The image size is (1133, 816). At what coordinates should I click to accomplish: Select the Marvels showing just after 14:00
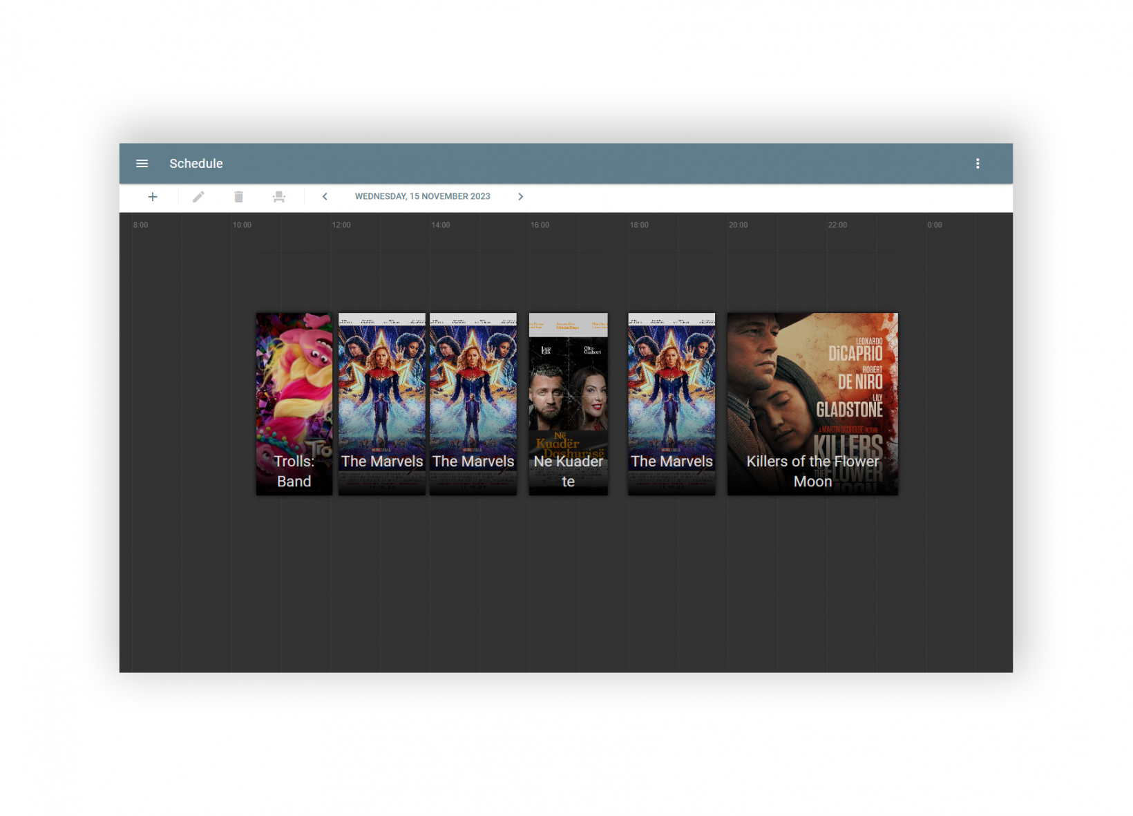click(473, 404)
